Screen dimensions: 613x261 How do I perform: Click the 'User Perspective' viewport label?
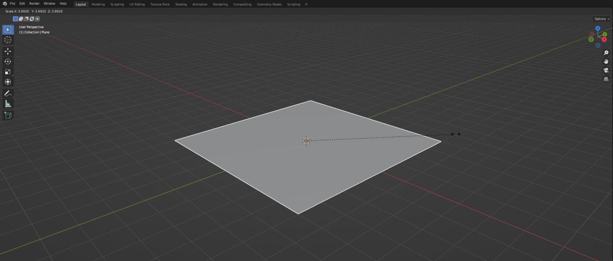31,27
